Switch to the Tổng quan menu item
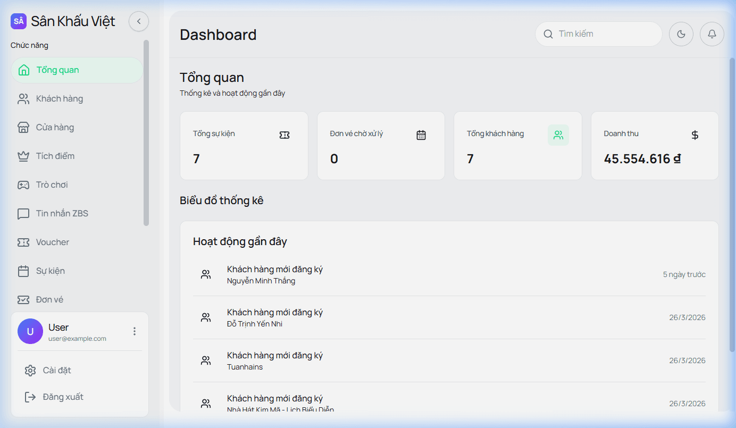736x428 pixels. (56, 70)
